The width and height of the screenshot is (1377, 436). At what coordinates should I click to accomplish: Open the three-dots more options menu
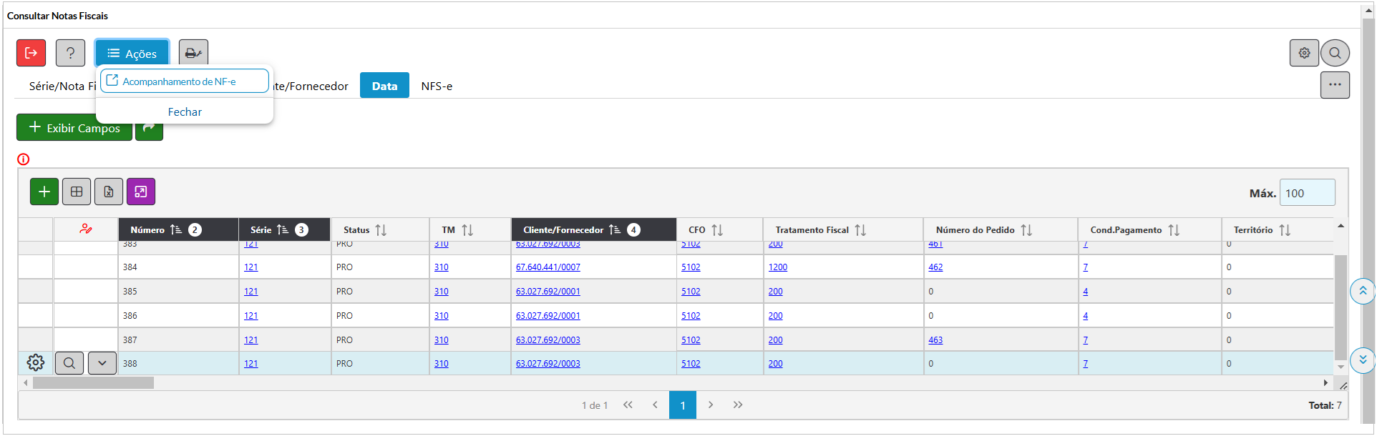tap(1335, 85)
